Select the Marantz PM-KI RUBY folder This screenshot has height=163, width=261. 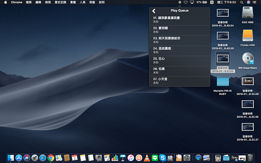click(x=223, y=81)
